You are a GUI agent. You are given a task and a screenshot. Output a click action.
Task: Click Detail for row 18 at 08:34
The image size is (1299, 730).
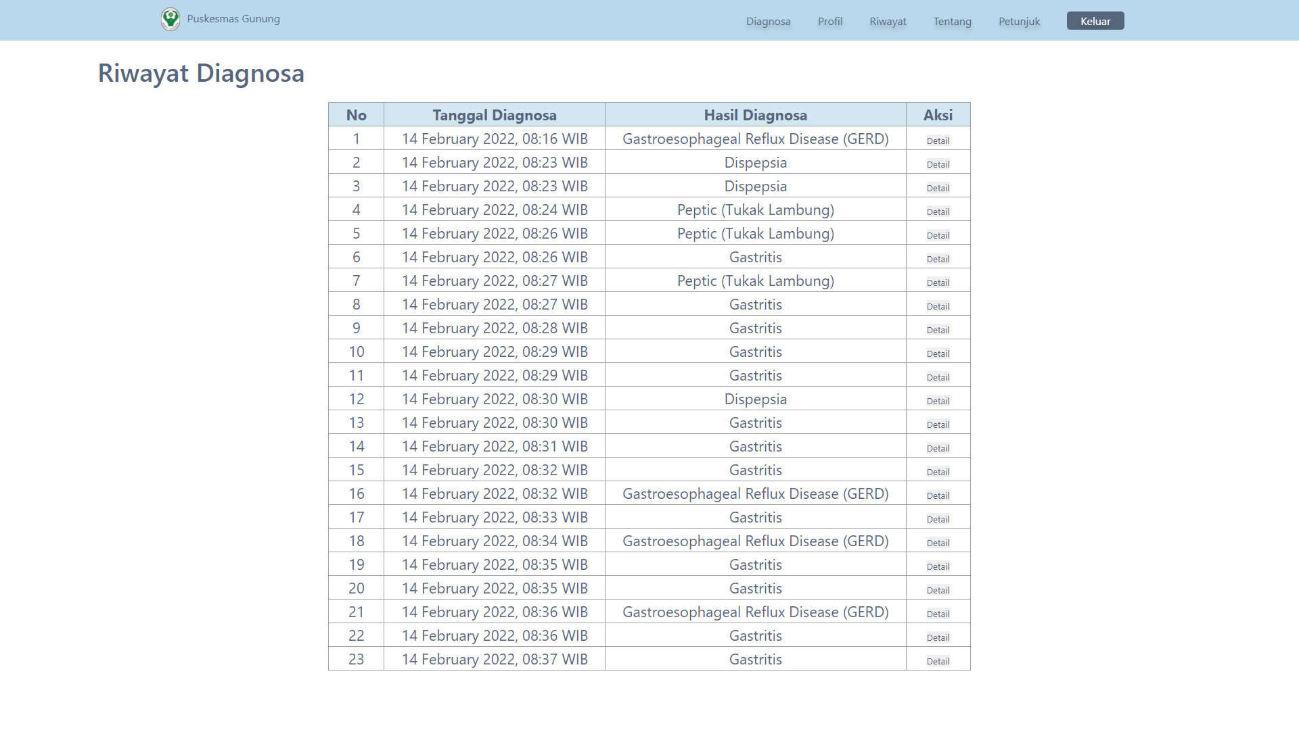938,543
